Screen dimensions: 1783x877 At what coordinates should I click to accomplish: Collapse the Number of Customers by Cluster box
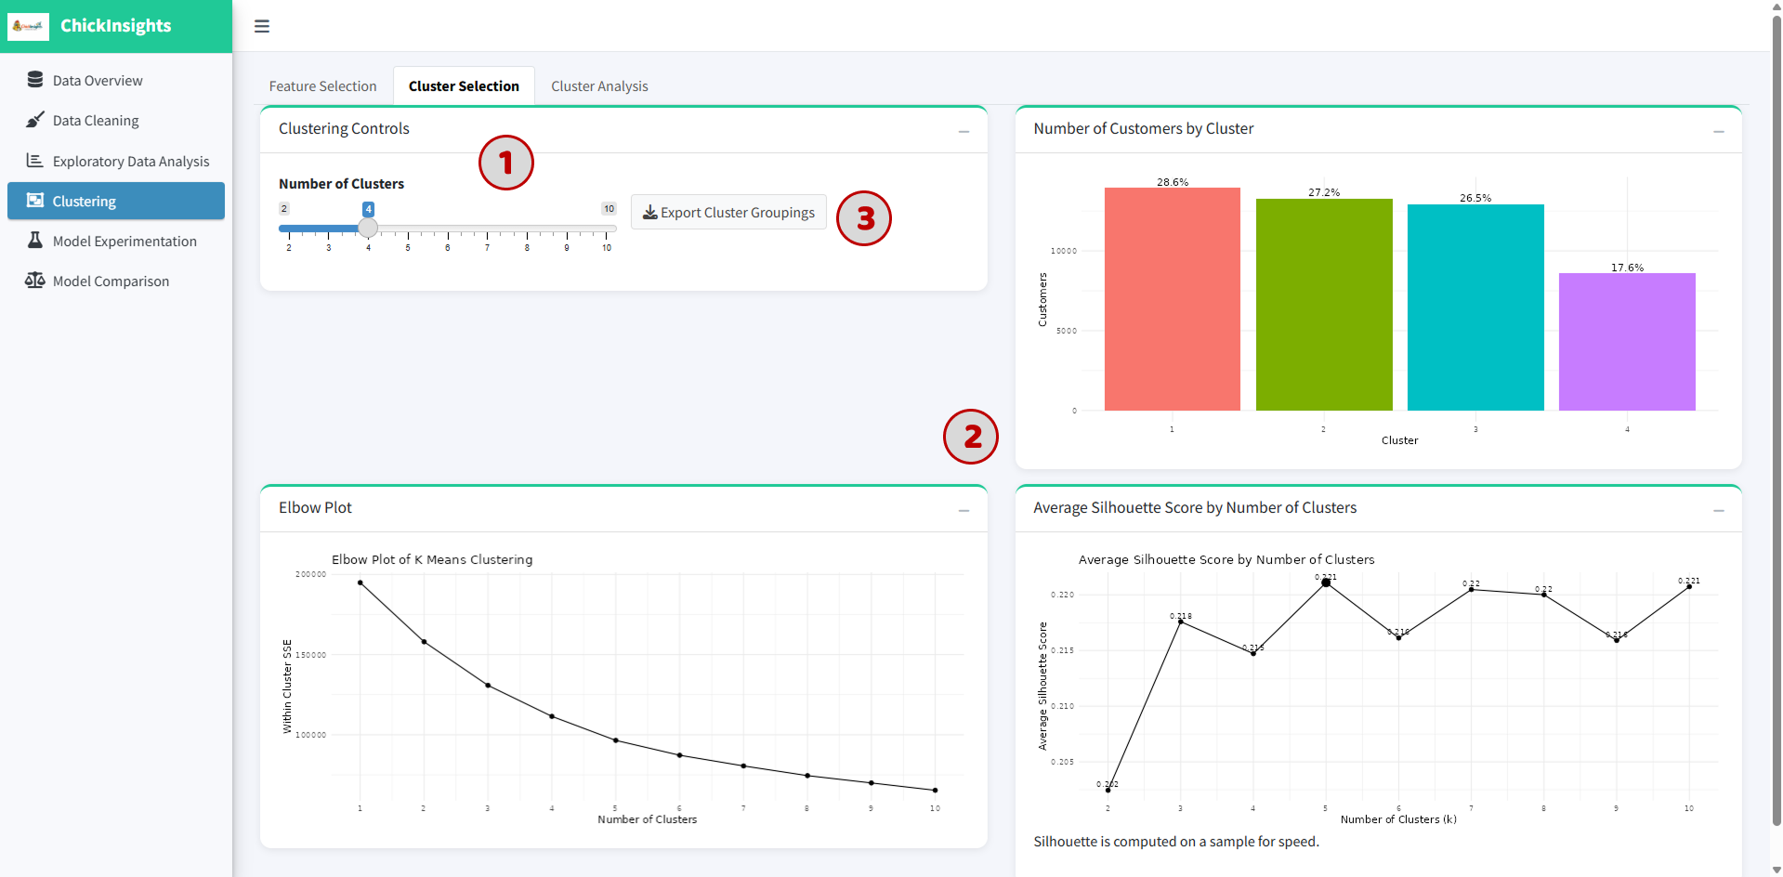tap(1719, 131)
